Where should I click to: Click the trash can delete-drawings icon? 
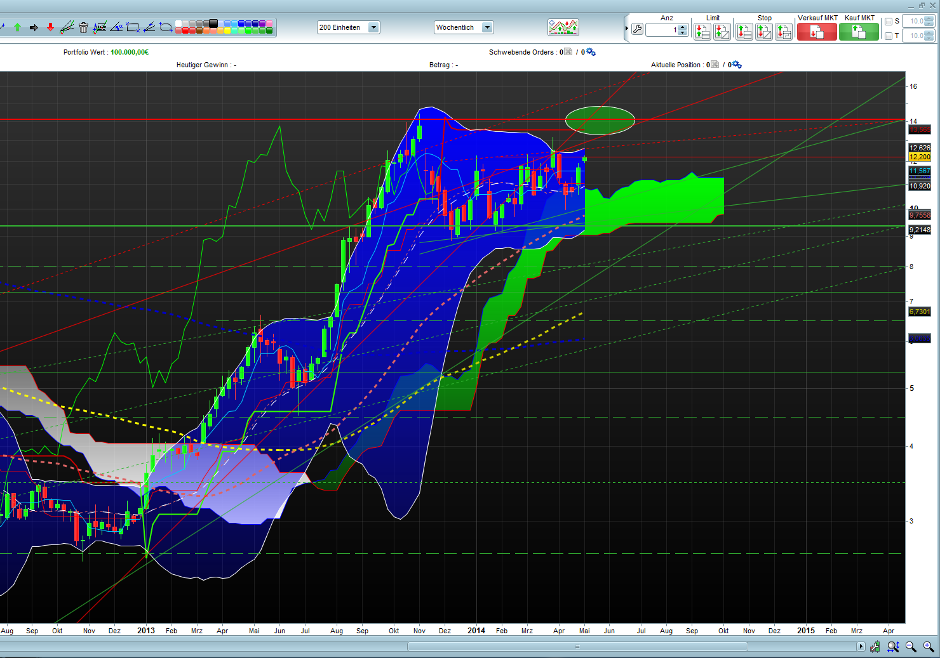(x=83, y=27)
